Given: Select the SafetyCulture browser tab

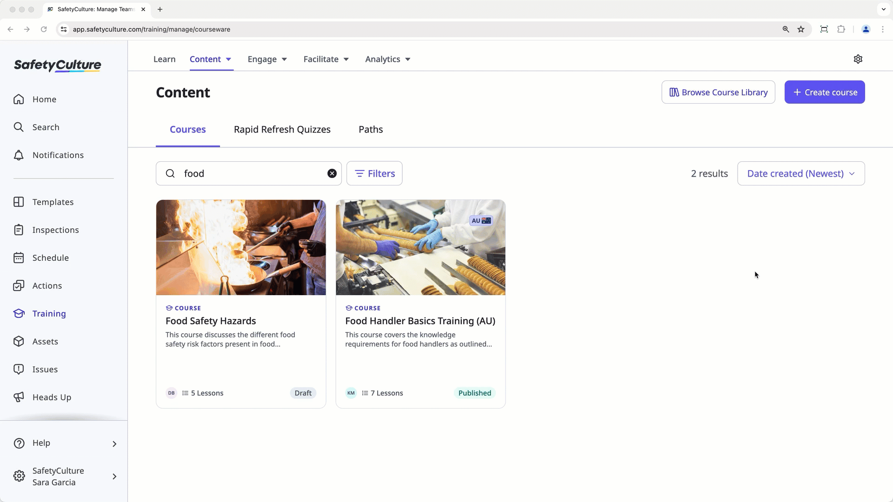Looking at the screenshot, I should [95, 9].
